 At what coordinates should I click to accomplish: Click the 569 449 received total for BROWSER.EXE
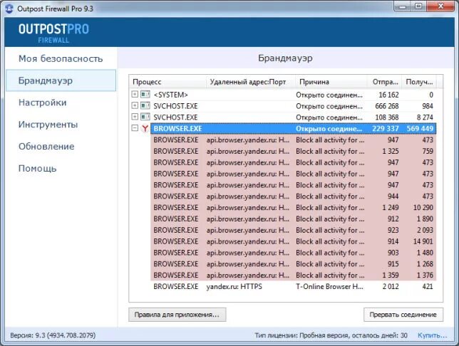[420, 129]
